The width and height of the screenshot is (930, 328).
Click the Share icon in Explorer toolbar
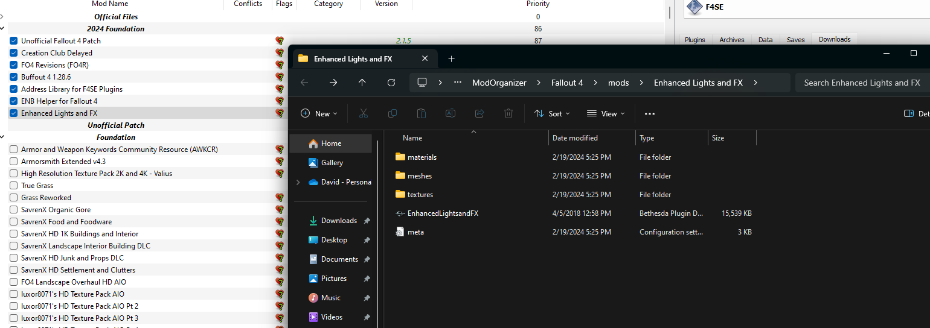(479, 113)
